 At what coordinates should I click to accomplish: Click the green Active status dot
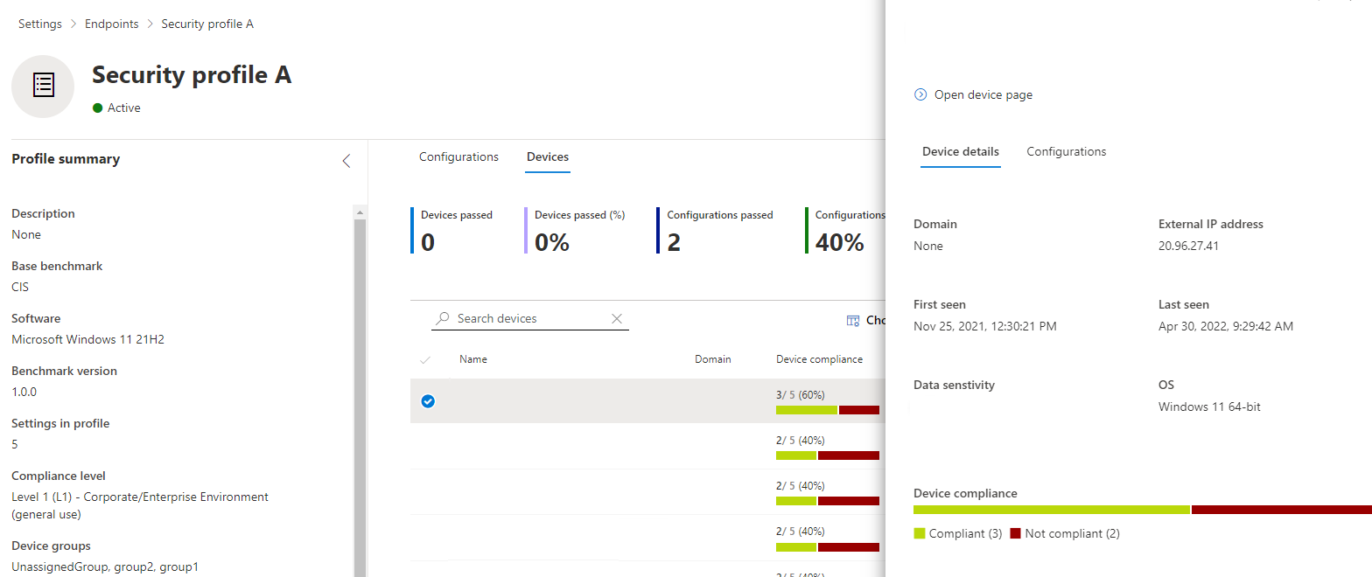98,108
